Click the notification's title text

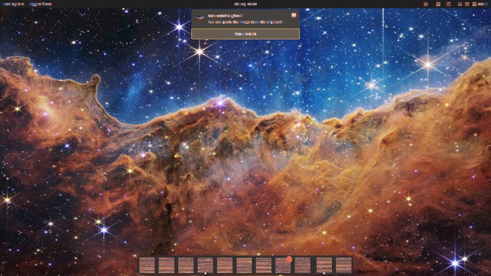point(225,16)
